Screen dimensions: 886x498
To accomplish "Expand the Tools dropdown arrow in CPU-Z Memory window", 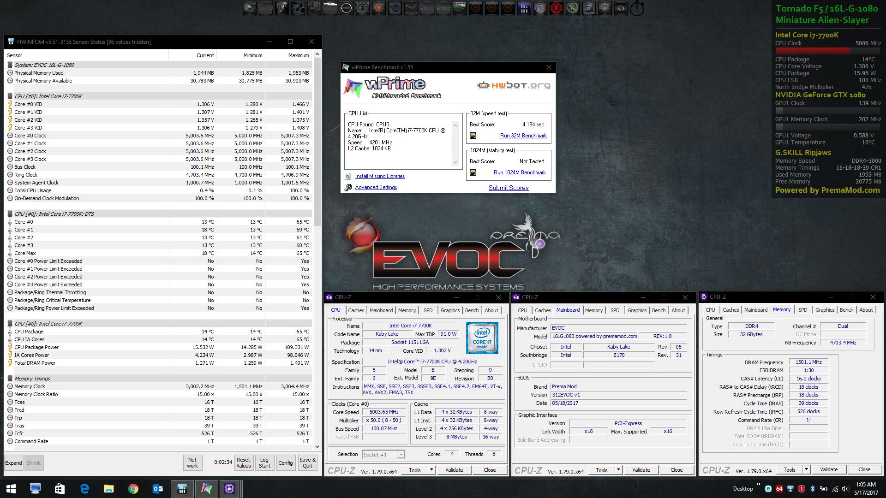I will (806, 469).
